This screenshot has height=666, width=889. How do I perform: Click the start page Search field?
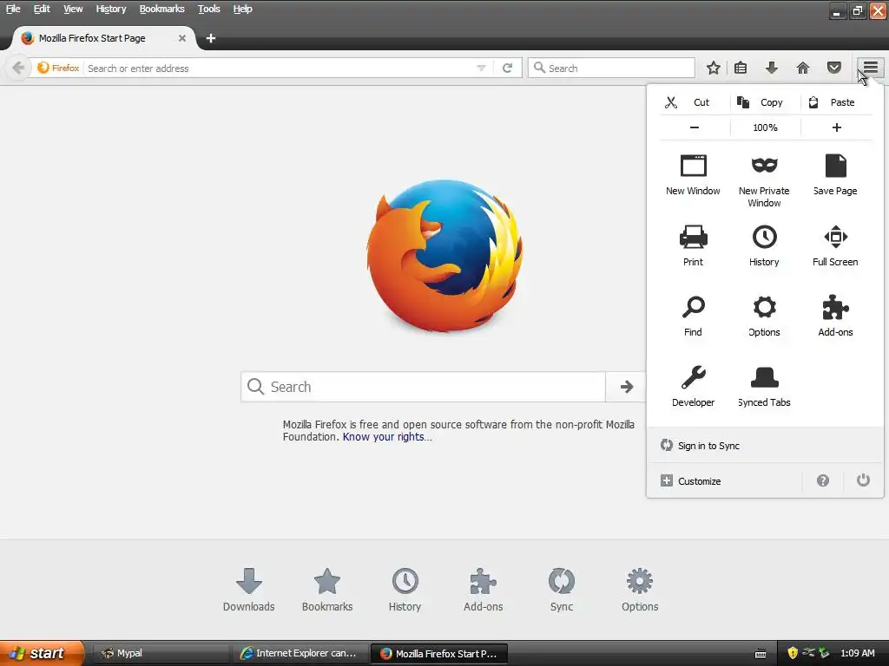(x=423, y=387)
